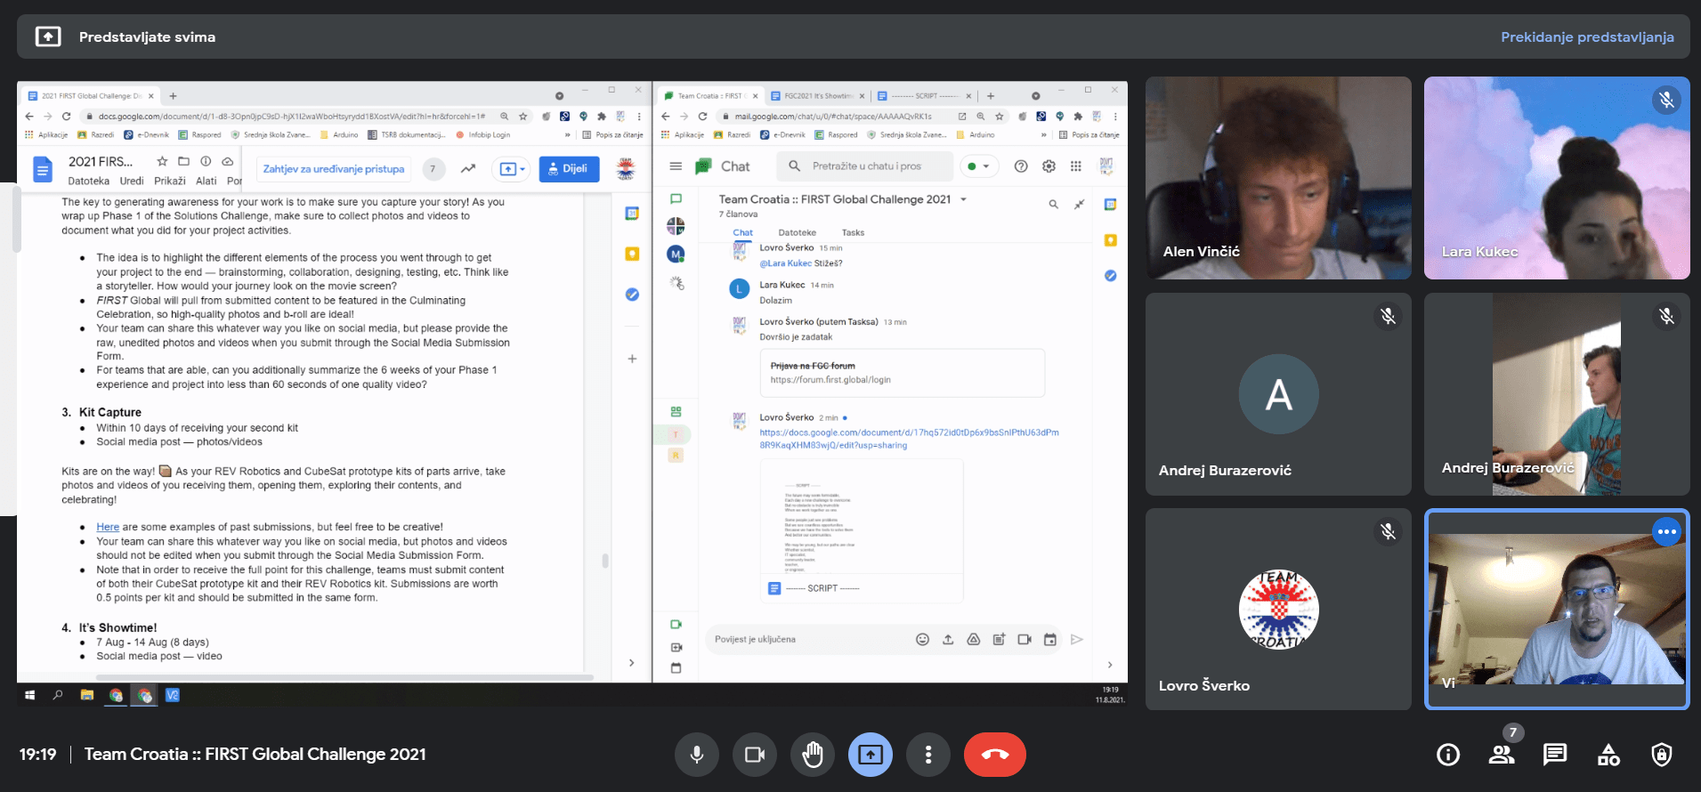Open Alati menu in Docs
The image size is (1701, 792).
click(x=207, y=181)
